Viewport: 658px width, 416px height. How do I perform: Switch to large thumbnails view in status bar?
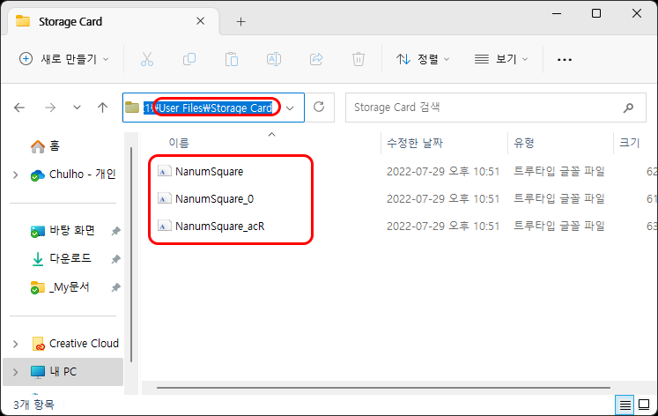[644, 405]
